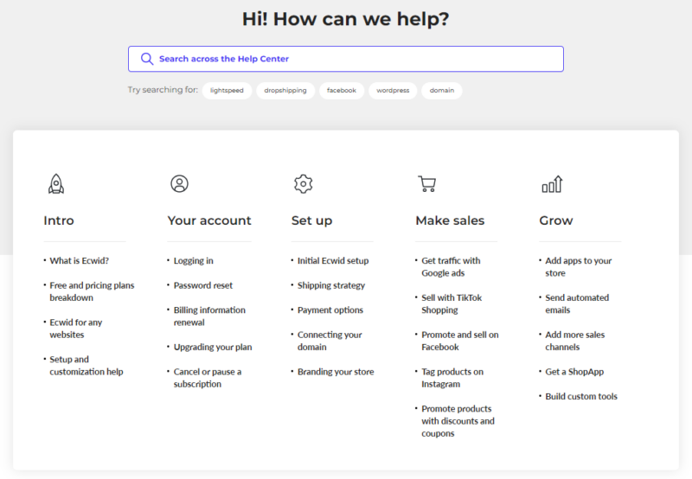692x479 pixels.
Task: Go to Logging in article
Action: point(193,260)
